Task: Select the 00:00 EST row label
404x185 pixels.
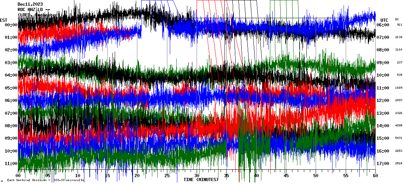Action: pos(11,25)
